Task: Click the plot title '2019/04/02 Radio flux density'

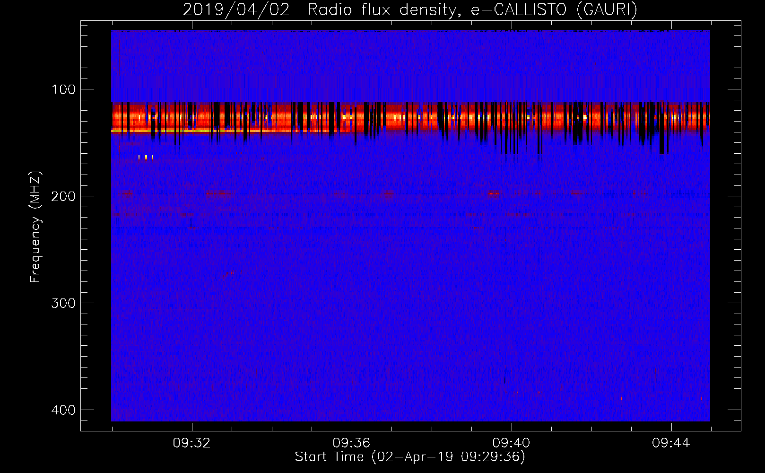Action: point(320,10)
